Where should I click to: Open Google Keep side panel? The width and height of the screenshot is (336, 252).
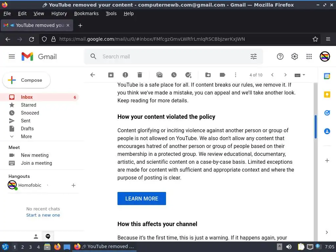point(327,94)
